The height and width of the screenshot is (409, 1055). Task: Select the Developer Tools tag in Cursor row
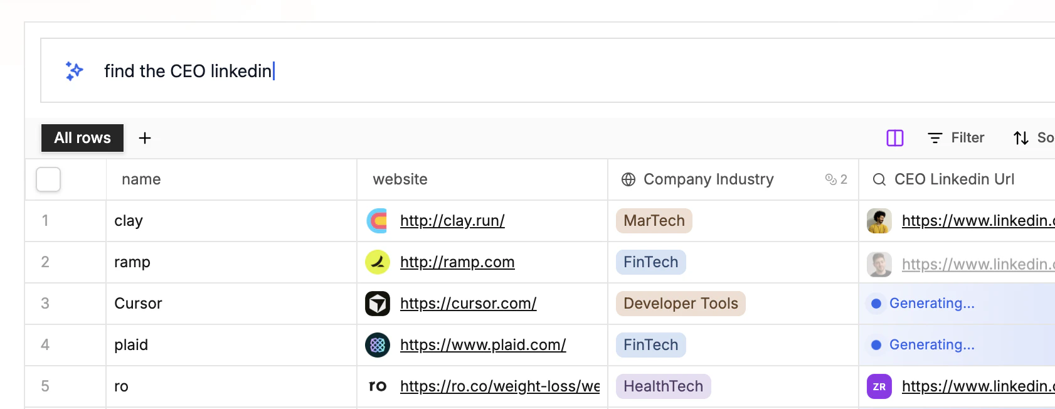pos(681,304)
